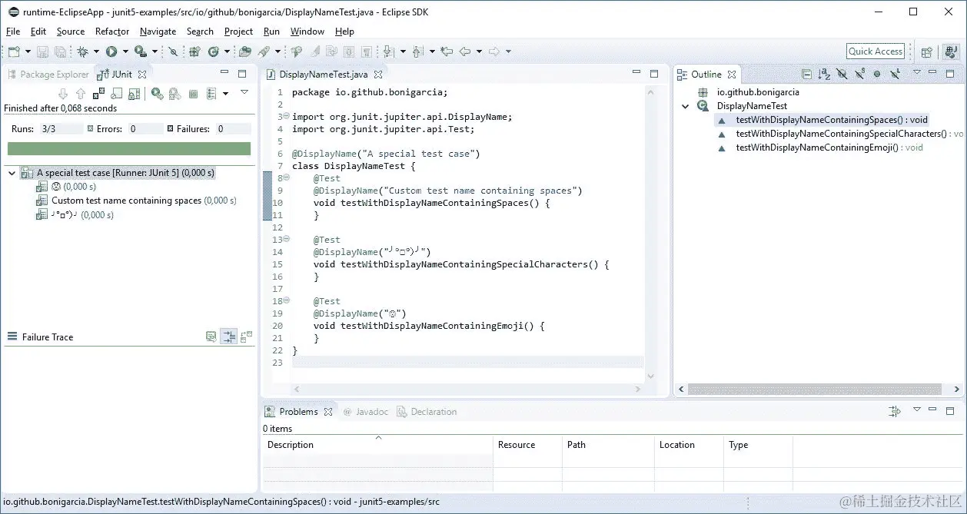Click the New file wizard icon
Image resolution: width=967 pixels, height=514 pixels.
point(15,51)
